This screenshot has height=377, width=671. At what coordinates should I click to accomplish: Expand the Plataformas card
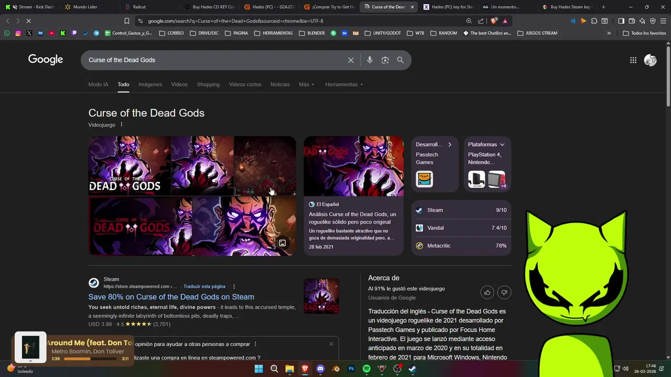[x=502, y=145]
